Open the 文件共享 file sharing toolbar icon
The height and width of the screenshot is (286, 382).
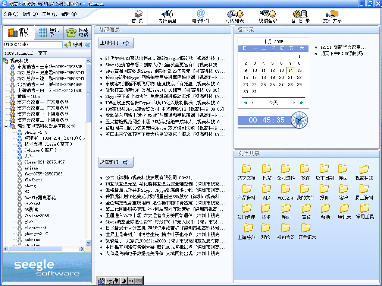point(332,16)
